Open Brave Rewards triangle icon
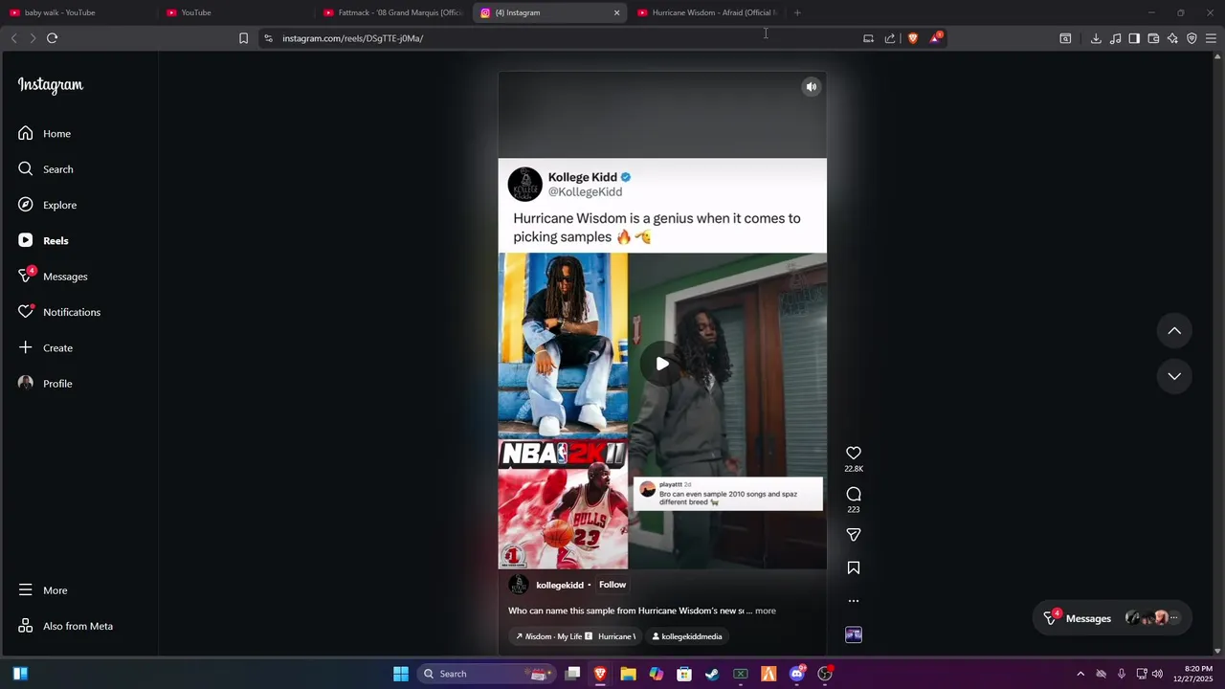The width and height of the screenshot is (1225, 689). coord(935,38)
